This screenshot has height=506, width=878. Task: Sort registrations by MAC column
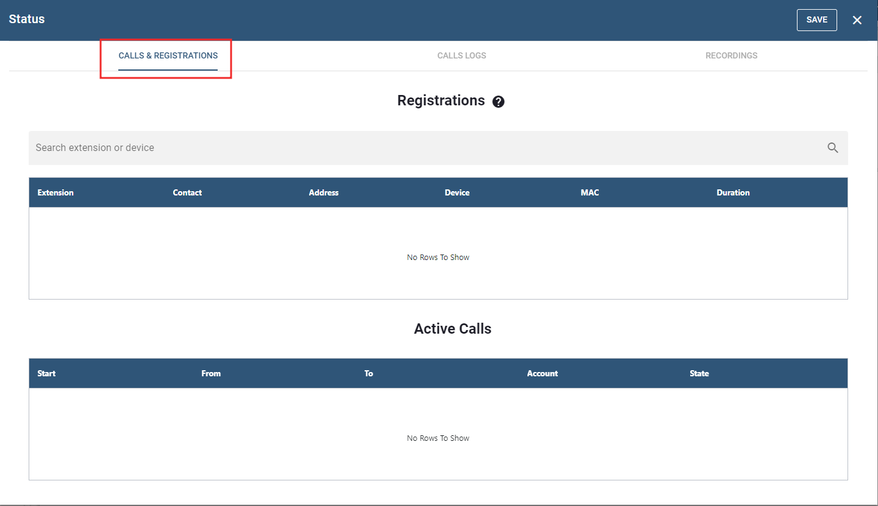[x=590, y=192]
